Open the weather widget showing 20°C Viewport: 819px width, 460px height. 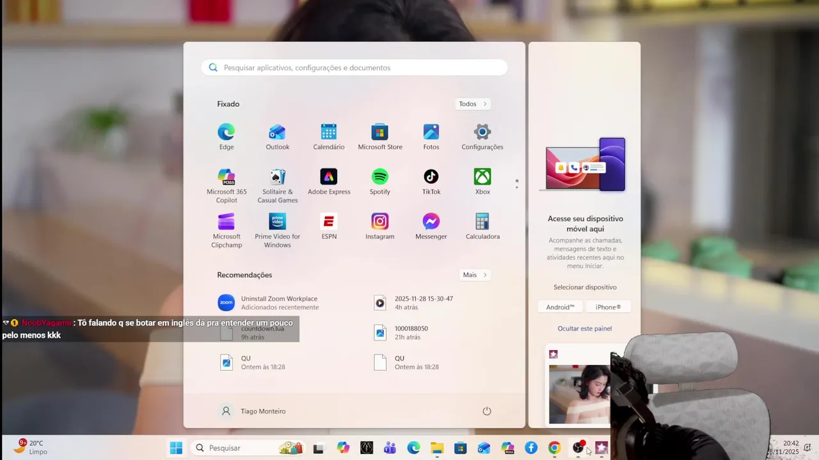31,447
